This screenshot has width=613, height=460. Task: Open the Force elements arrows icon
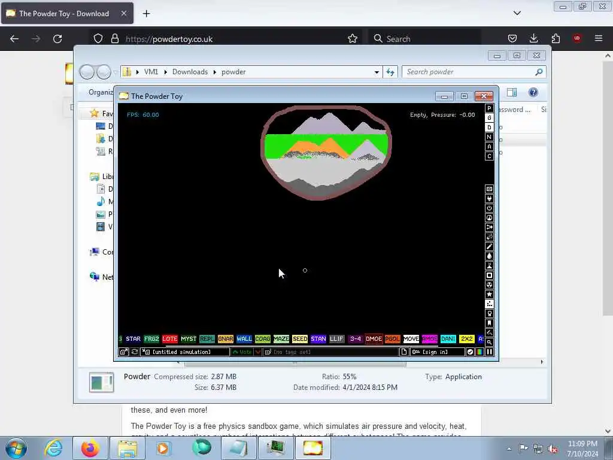489,227
